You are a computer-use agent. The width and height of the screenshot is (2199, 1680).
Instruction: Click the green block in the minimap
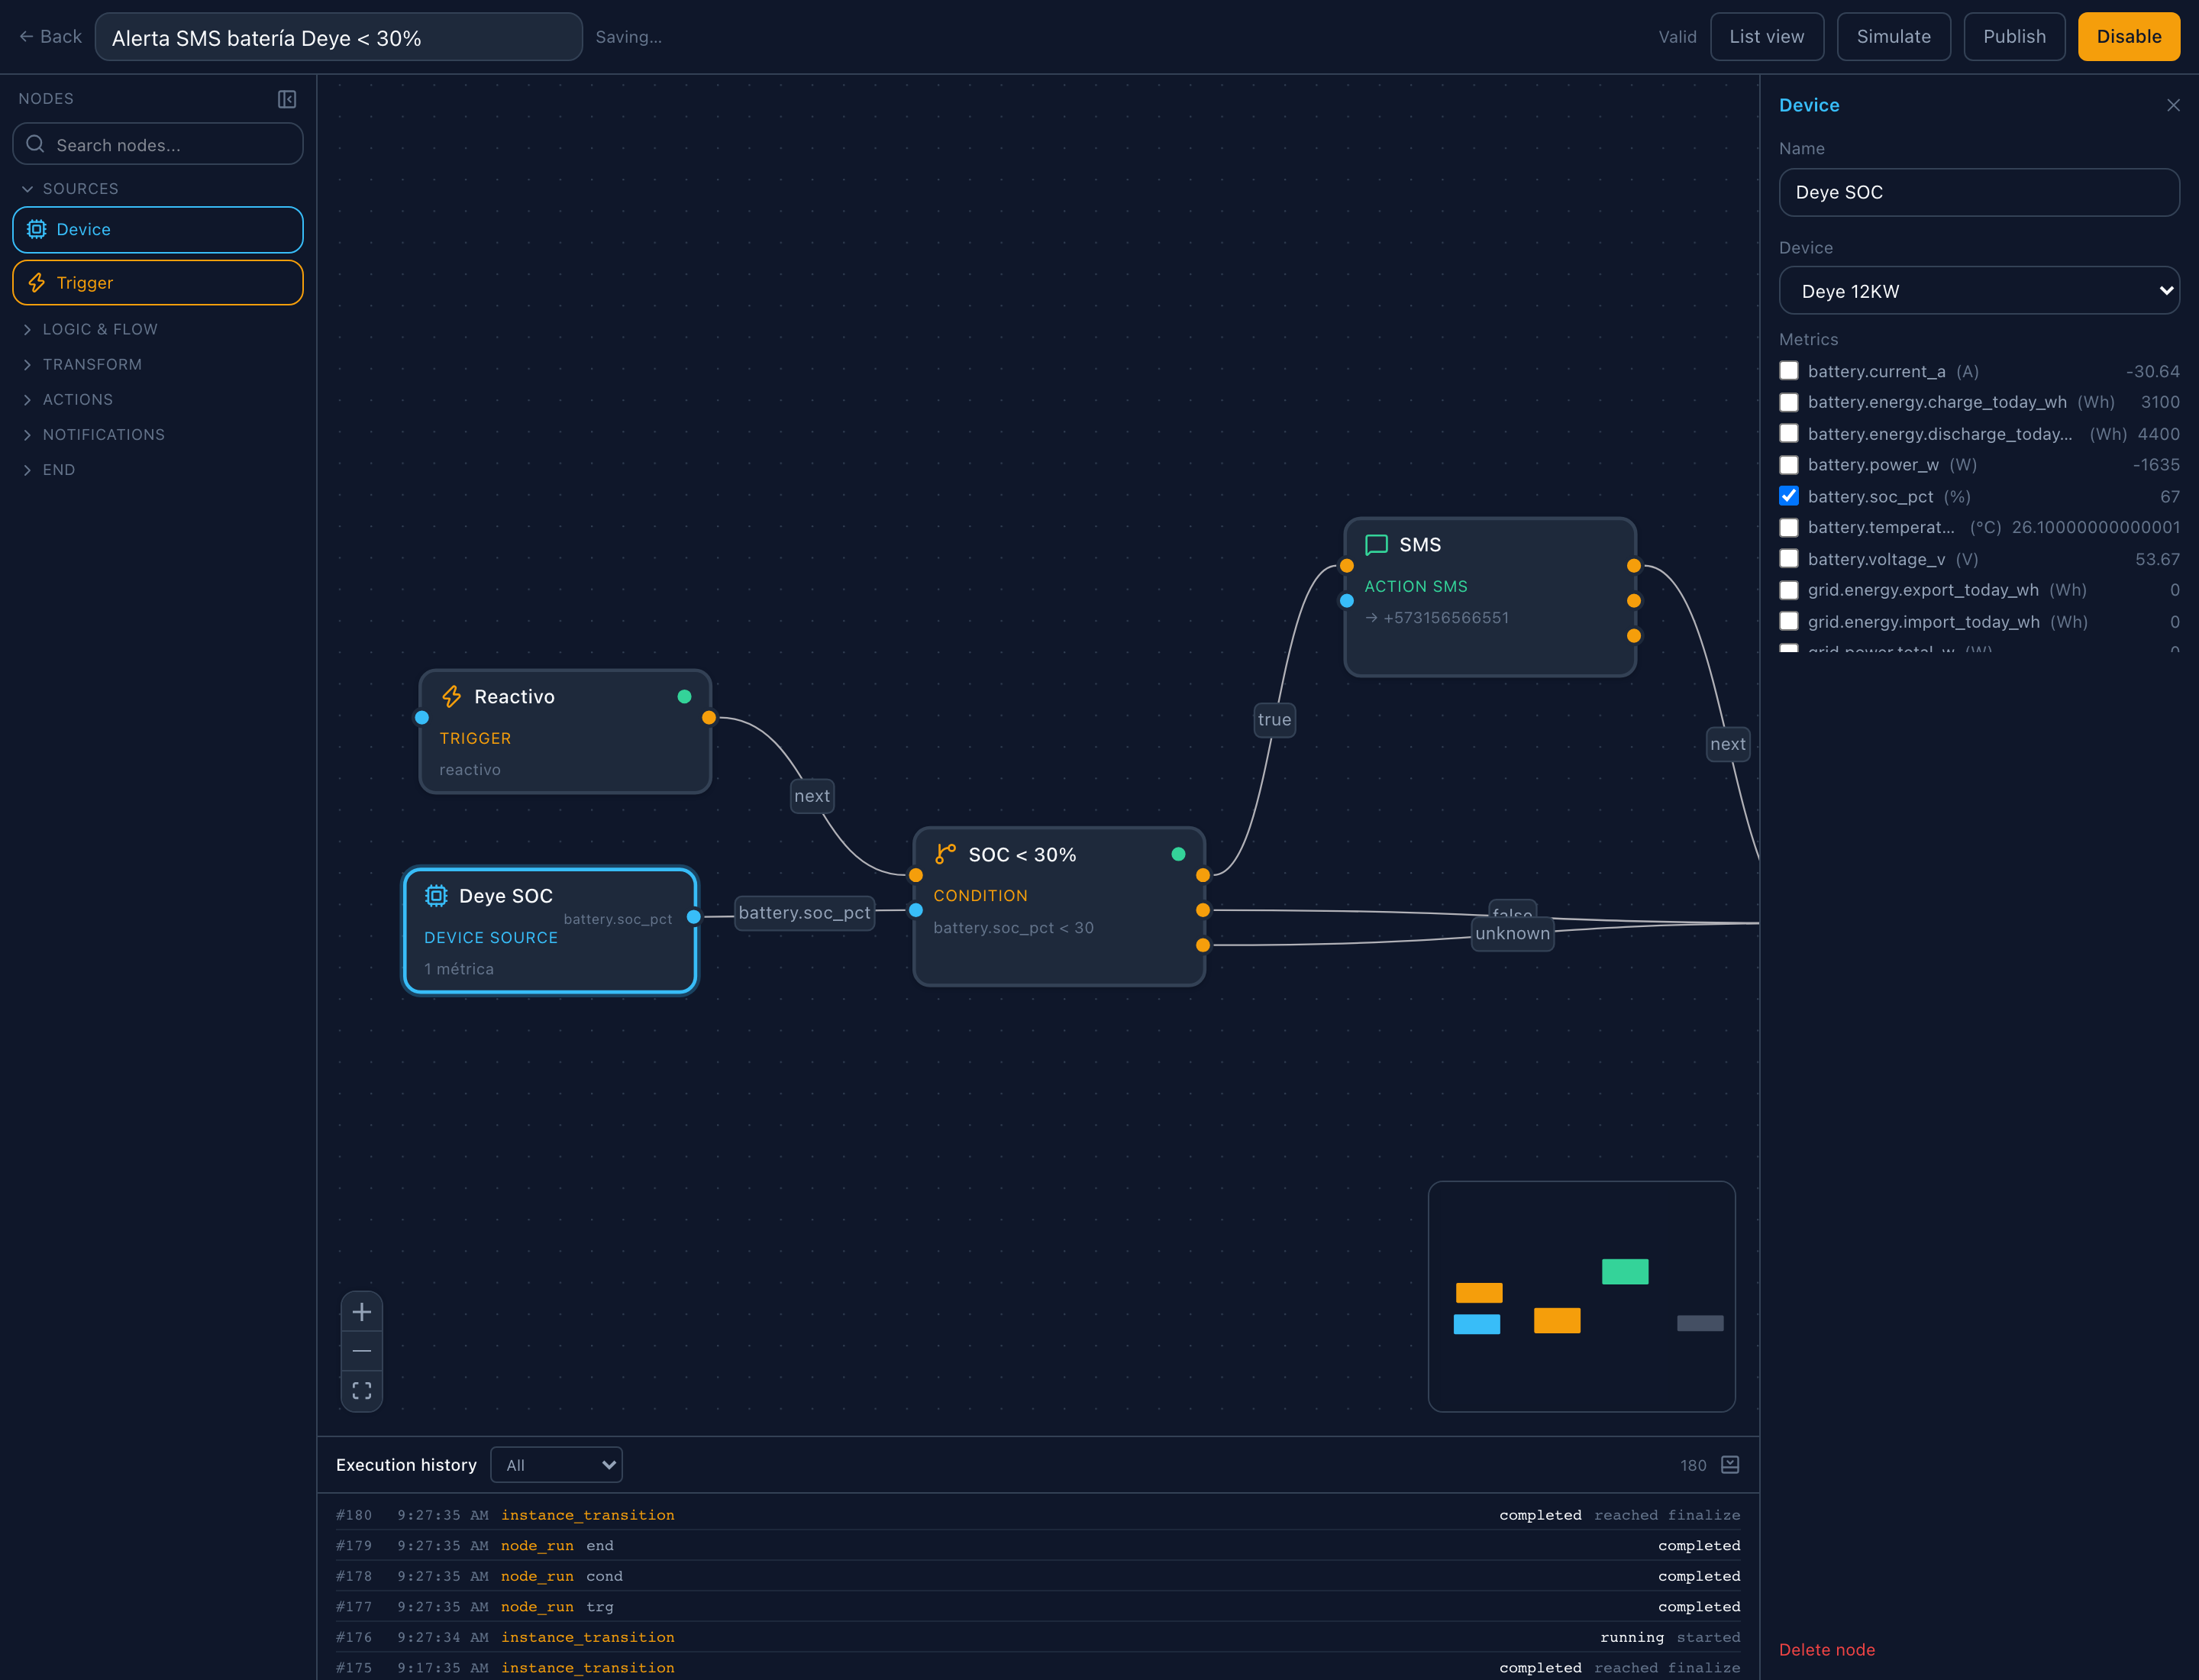point(1625,1271)
